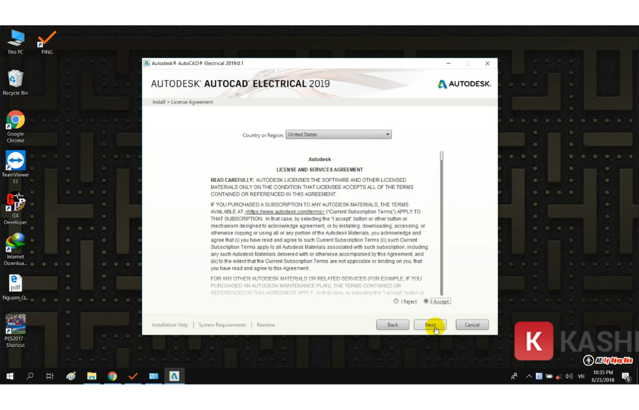Open This PC desktop icon
Viewport: 639px width, 410px height.
point(16,42)
